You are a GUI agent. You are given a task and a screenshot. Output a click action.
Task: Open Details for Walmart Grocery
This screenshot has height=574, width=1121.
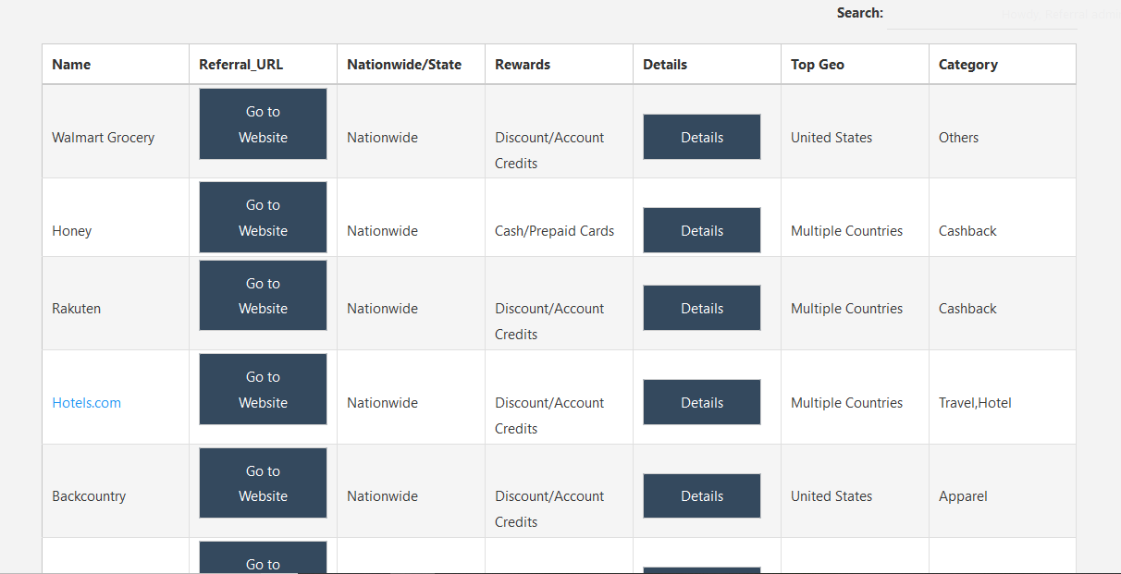click(x=702, y=137)
